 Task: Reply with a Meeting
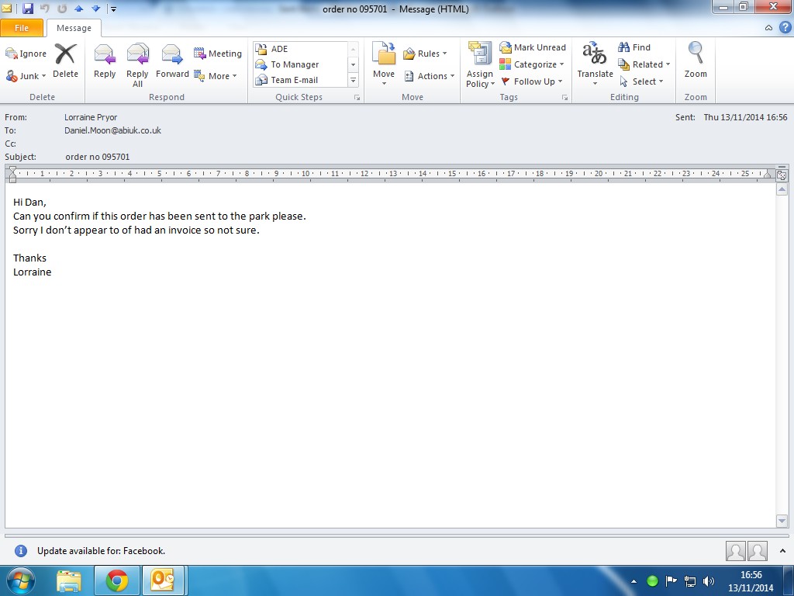218,54
